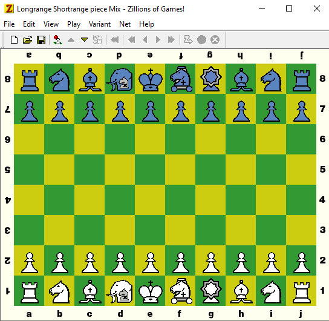Click the circled X stop icon
Image resolution: width=329 pixels, height=321 pixels.
point(215,40)
